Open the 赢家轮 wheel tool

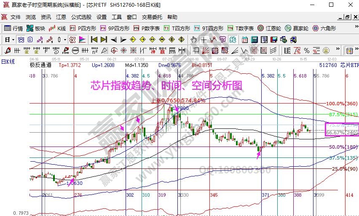pyautogui.click(x=297, y=28)
